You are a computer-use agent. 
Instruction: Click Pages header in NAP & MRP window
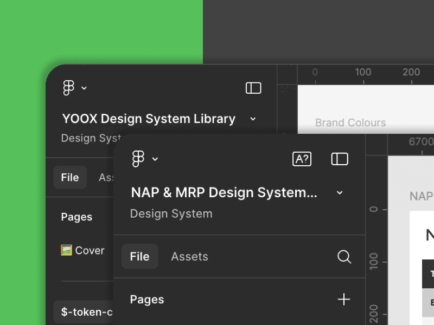pyautogui.click(x=147, y=300)
